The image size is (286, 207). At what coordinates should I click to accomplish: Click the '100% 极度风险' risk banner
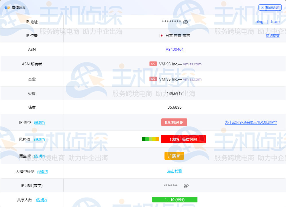(183, 139)
